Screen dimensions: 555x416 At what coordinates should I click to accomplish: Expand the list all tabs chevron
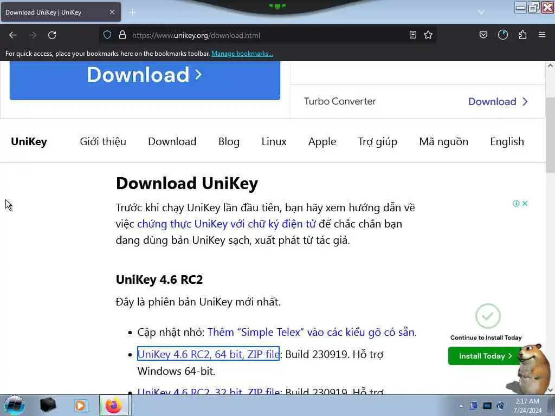[481, 12]
